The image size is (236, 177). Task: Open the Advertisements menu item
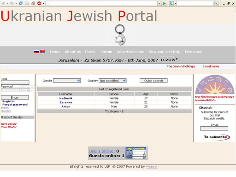130,52
